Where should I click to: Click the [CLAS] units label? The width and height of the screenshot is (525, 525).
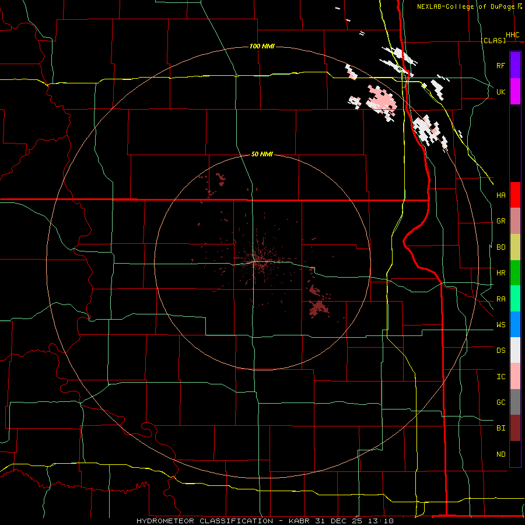point(493,40)
